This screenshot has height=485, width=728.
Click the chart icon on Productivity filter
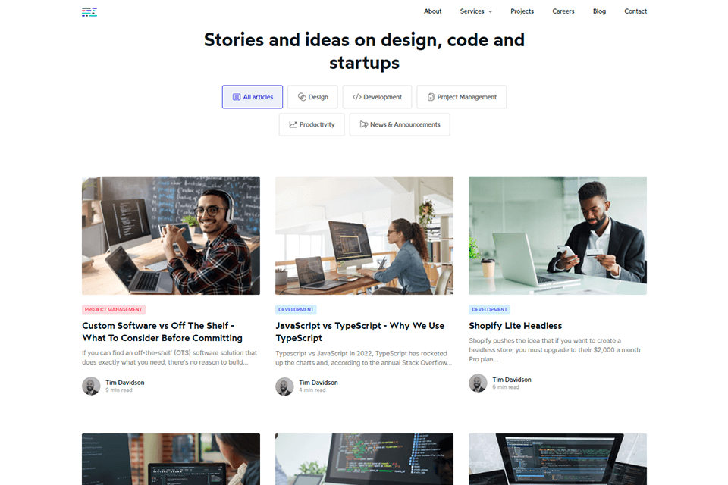point(293,124)
